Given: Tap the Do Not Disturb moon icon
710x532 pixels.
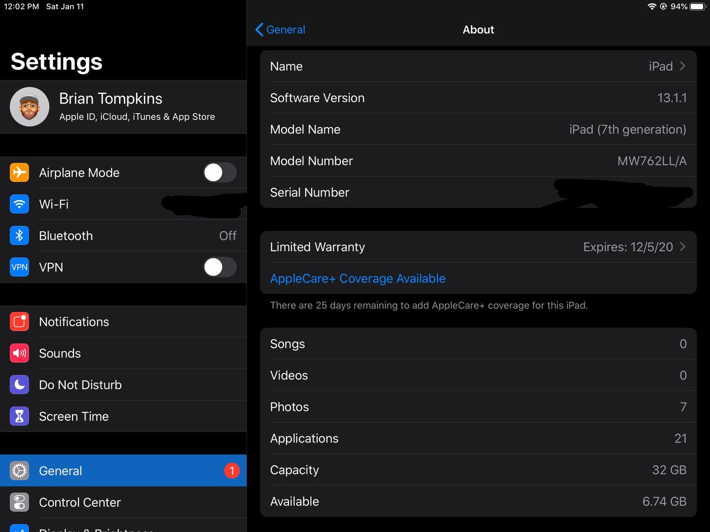Looking at the screenshot, I should [x=19, y=385].
